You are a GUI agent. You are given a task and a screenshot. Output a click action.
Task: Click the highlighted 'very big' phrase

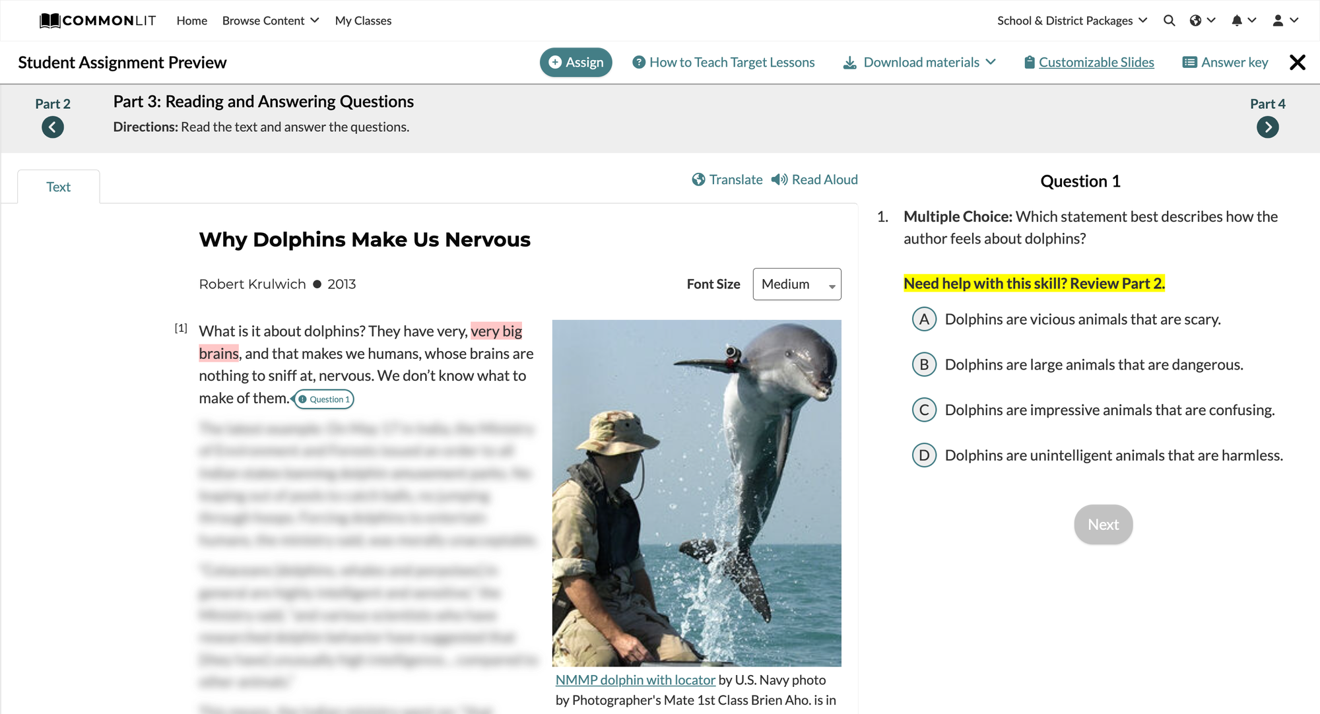coord(496,331)
